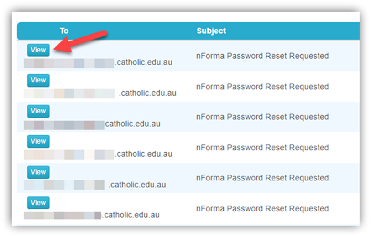This screenshot has width=371, height=237.
Task: Click the third row's Password Reset subject
Action: 262,117
